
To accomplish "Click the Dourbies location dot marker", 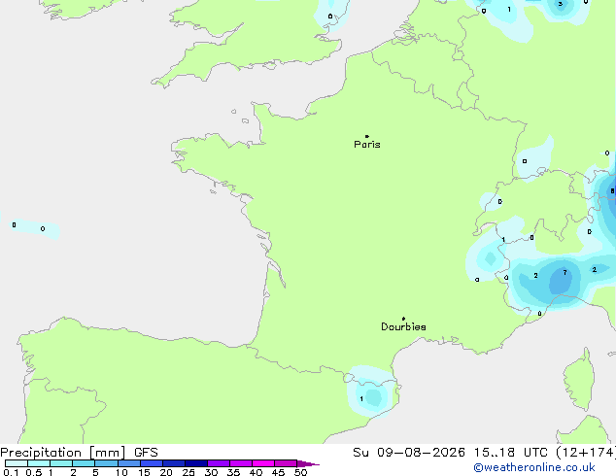I will 403,319.
